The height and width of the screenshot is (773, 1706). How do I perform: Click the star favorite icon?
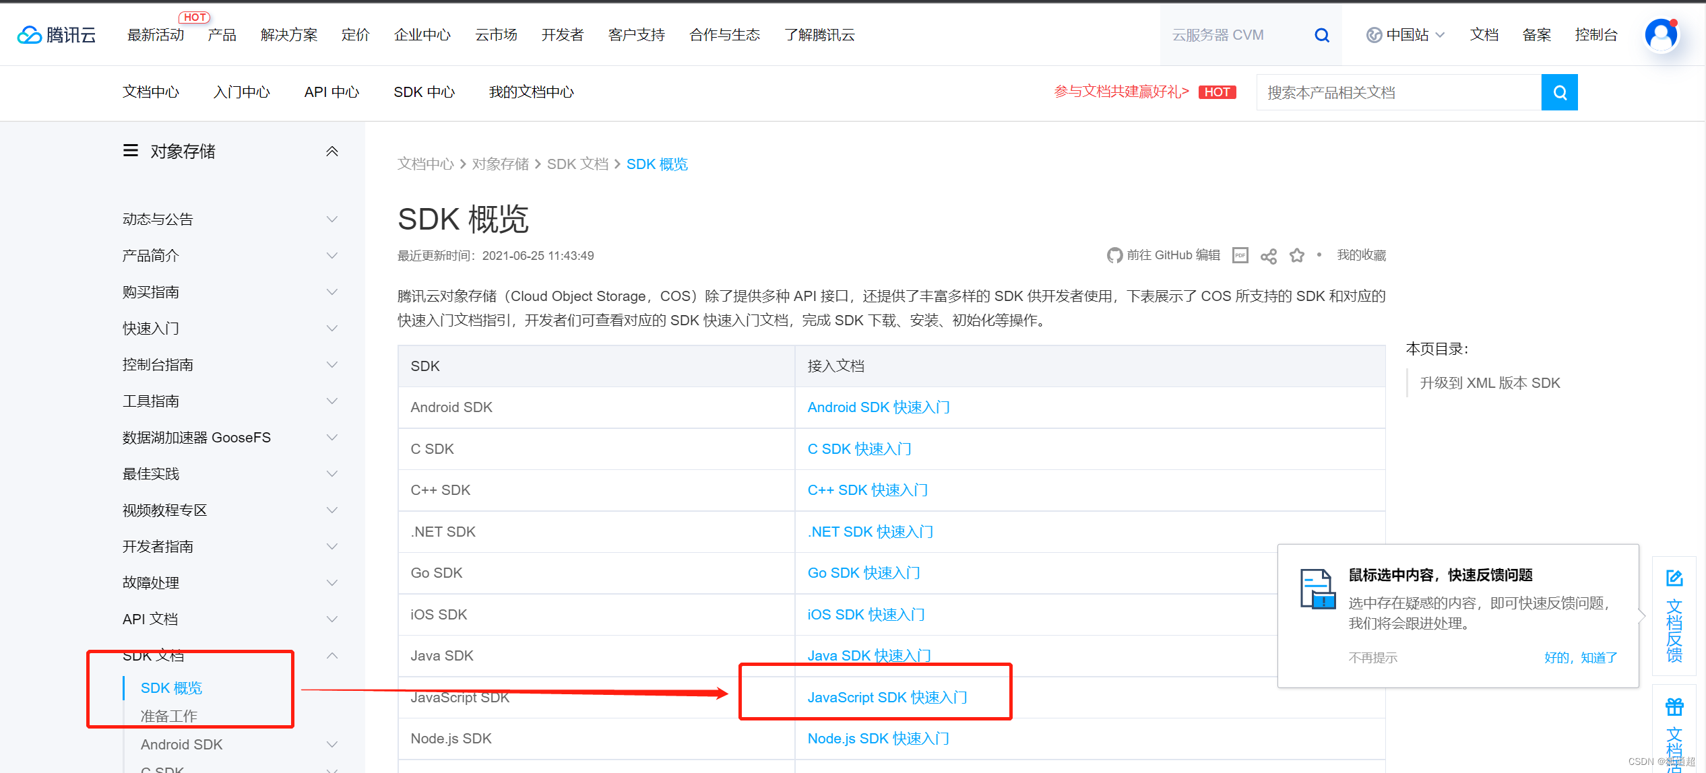click(1297, 255)
